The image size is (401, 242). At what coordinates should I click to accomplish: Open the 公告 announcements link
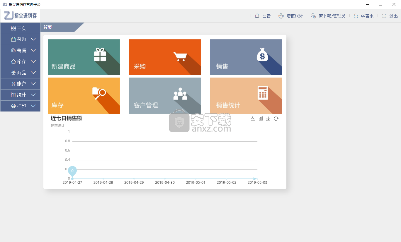[x=266, y=16]
